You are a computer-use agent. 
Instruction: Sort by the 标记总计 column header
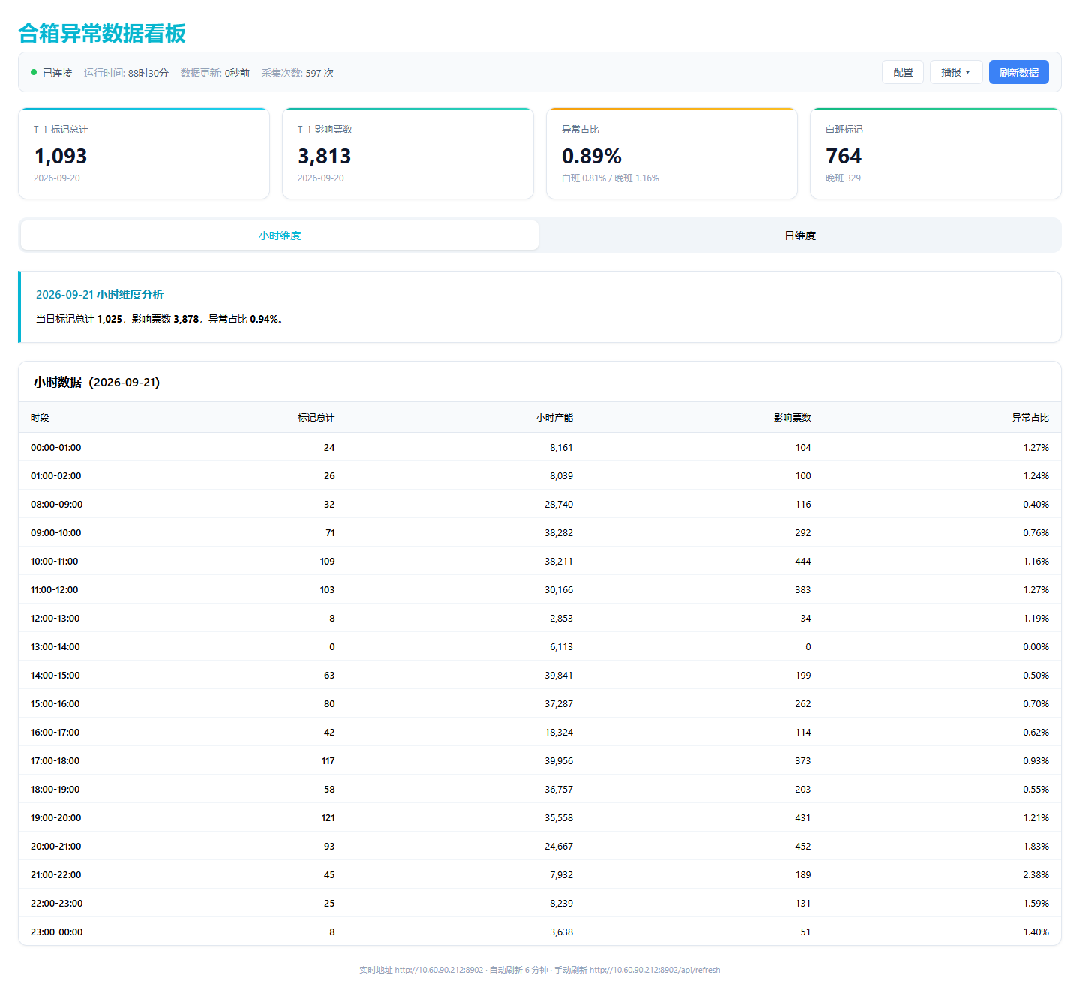(x=316, y=418)
